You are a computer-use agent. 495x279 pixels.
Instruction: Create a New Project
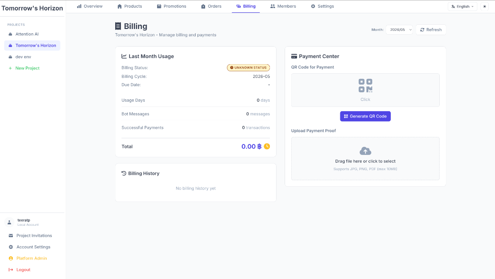(x=32, y=68)
